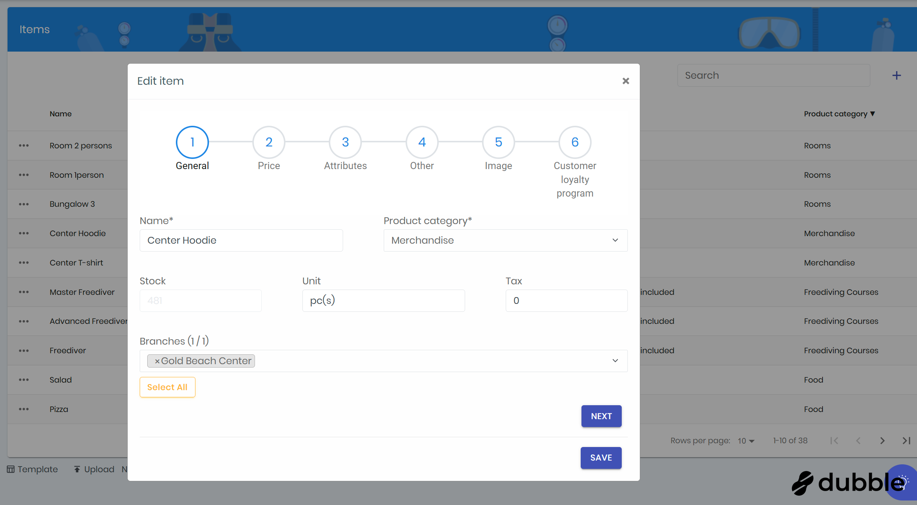Image resolution: width=917 pixels, height=505 pixels.
Task: Click the SAVE button
Action: click(x=601, y=458)
